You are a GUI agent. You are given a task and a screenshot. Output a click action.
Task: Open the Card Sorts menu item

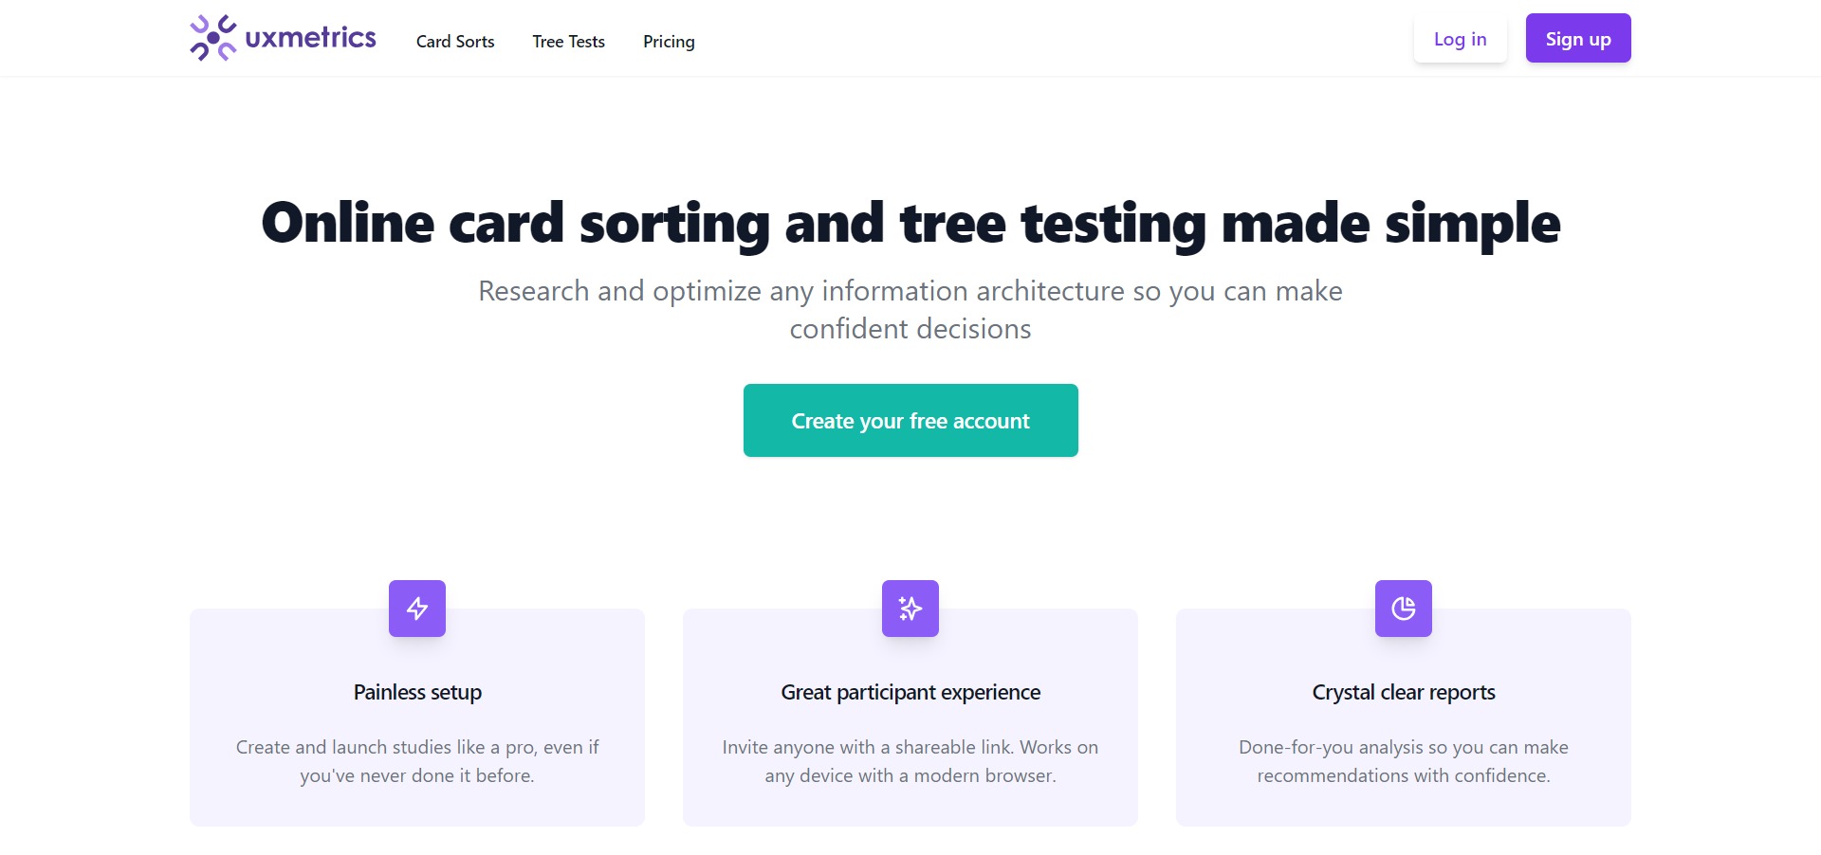tap(455, 42)
